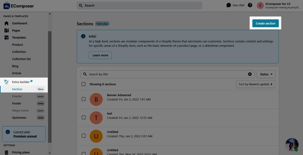Click the Pricing plans clipboard icon
Screen dimensions: 303x155
[x=7, y=152]
